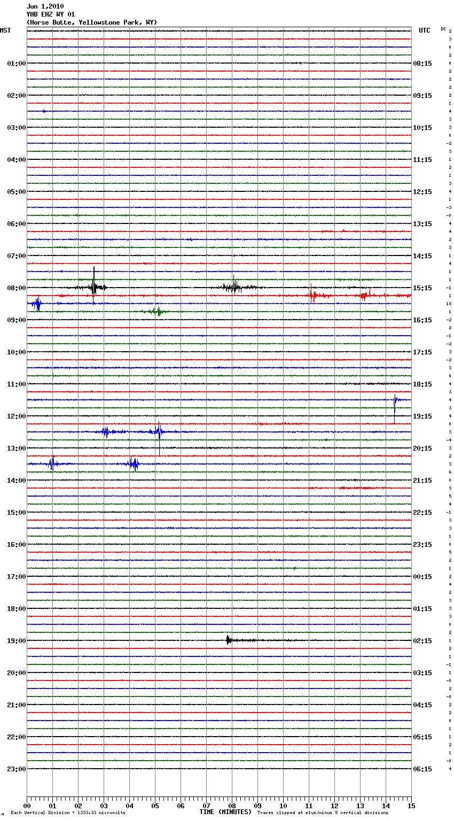Select the 01:00 MST time label
The image size is (454, 820).
click(17, 64)
